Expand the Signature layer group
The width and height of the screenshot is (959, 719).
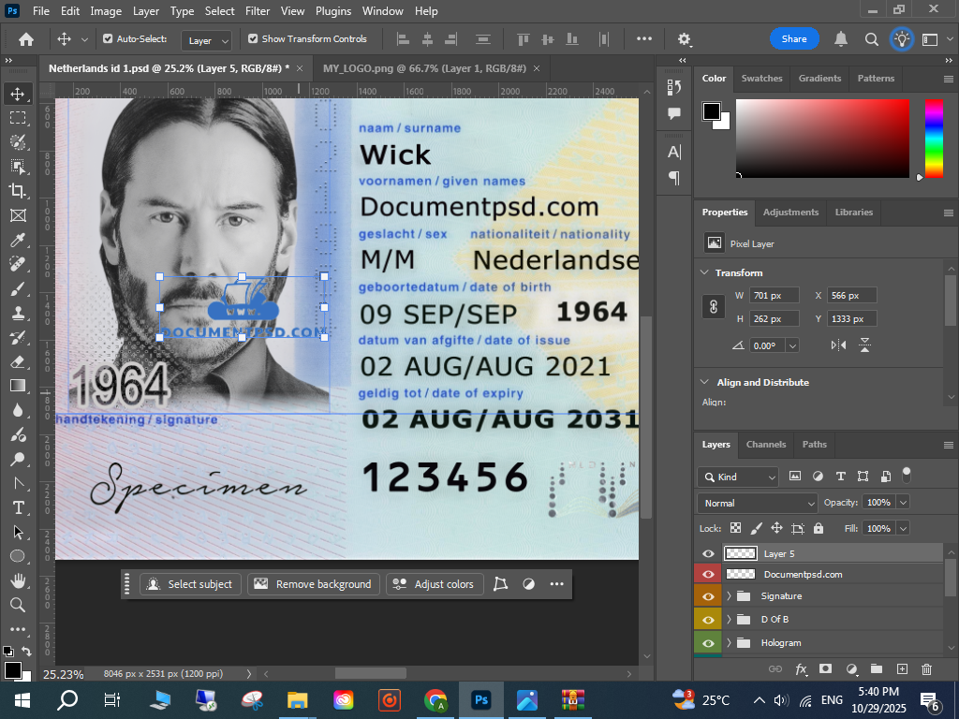729,596
